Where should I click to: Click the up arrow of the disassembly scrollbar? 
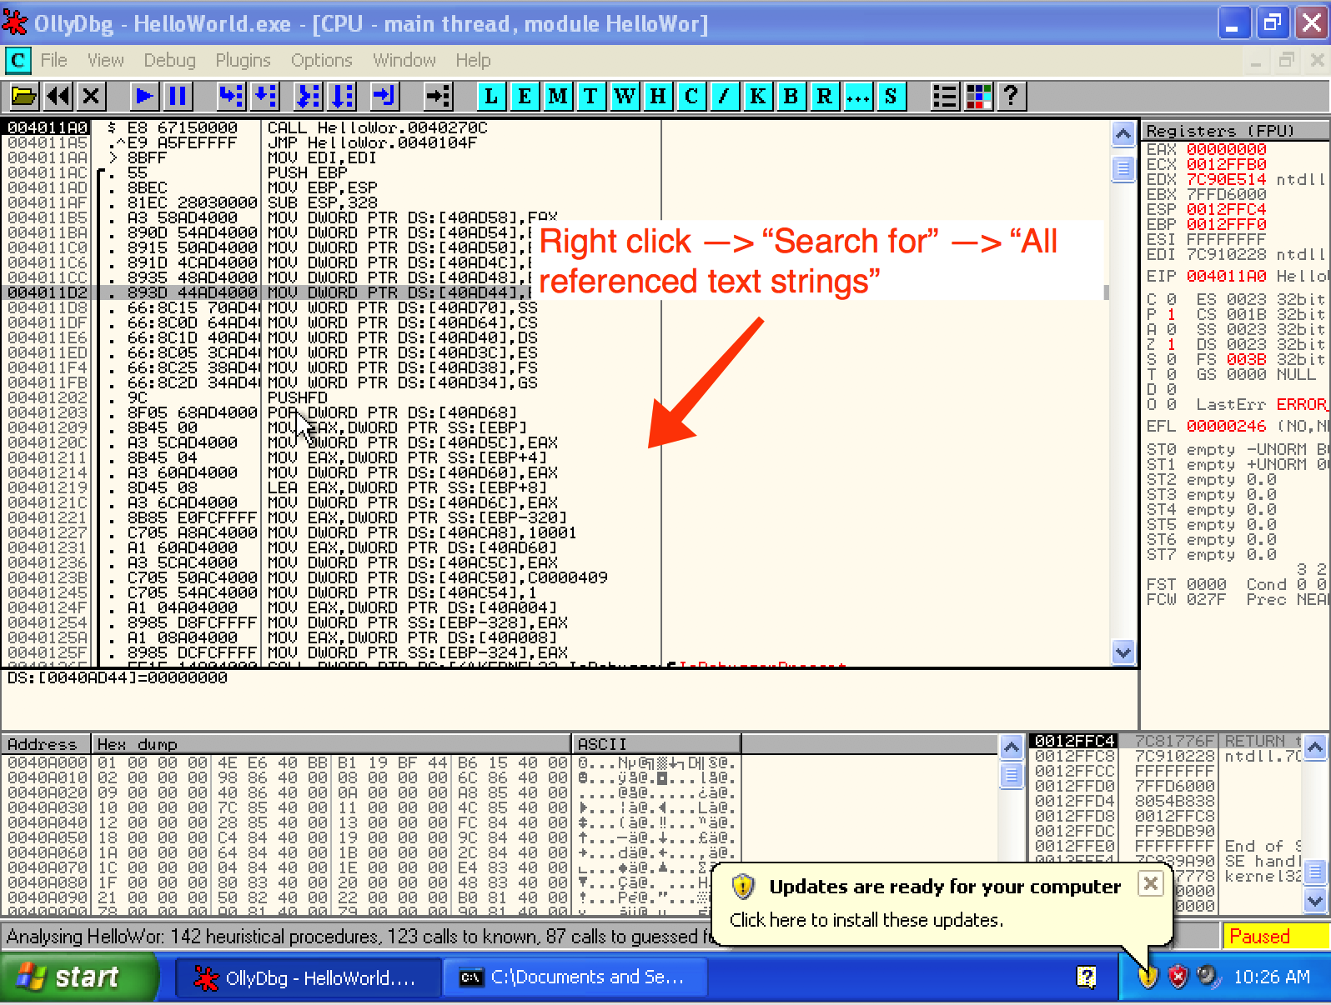click(x=1123, y=133)
